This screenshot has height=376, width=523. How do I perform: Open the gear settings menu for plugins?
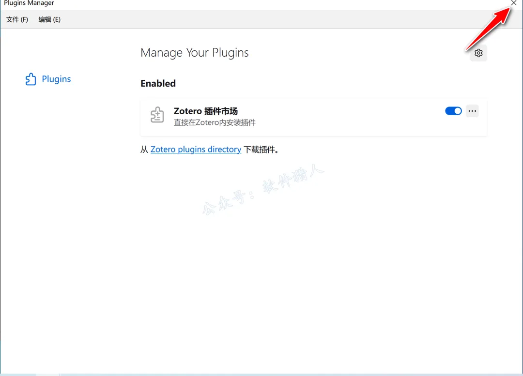pos(478,53)
